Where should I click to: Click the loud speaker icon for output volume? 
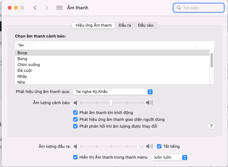click(149, 146)
